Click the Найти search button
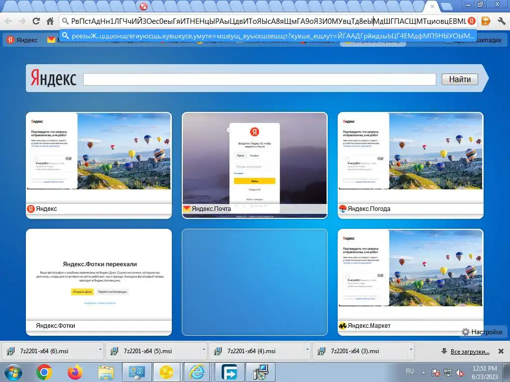The image size is (510, 382). click(x=460, y=79)
